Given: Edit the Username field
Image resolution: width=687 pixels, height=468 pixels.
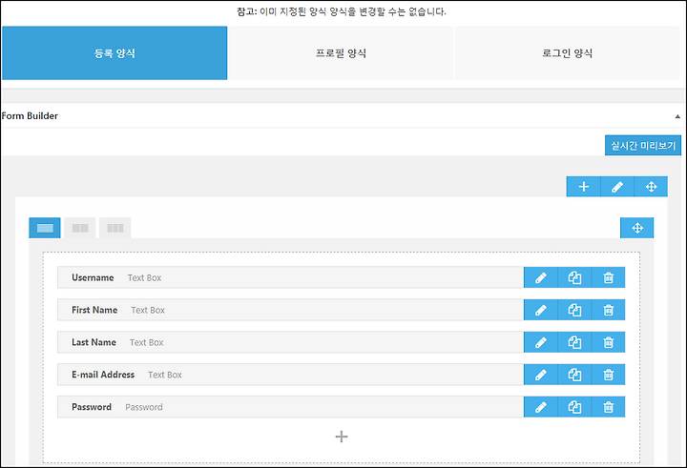Looking at the screenshot, I should (x=541, y=277).
